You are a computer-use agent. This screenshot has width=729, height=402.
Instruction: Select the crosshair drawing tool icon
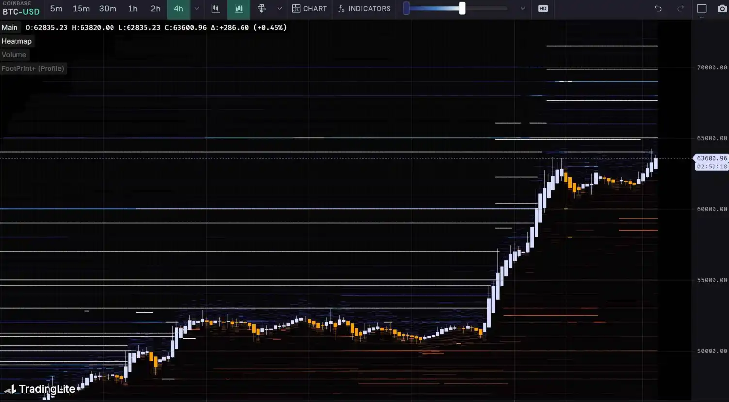261,9
